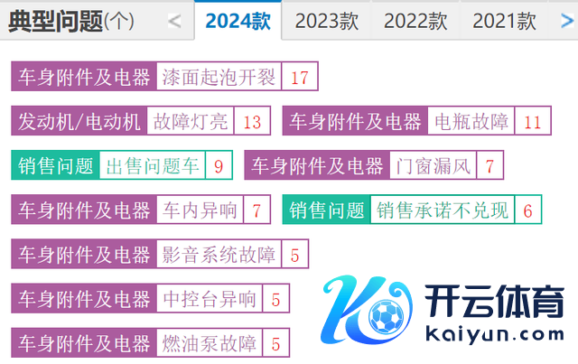
Task: Click the 门窗漏风 issue tag
Action: [x=433, y=166]
